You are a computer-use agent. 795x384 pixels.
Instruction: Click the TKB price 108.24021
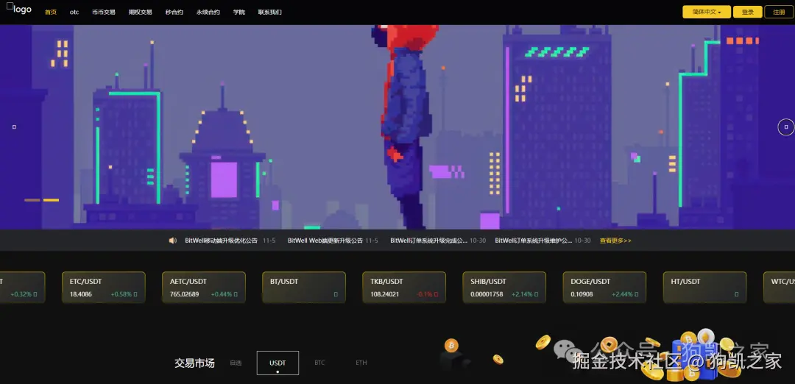click(385, 294)
